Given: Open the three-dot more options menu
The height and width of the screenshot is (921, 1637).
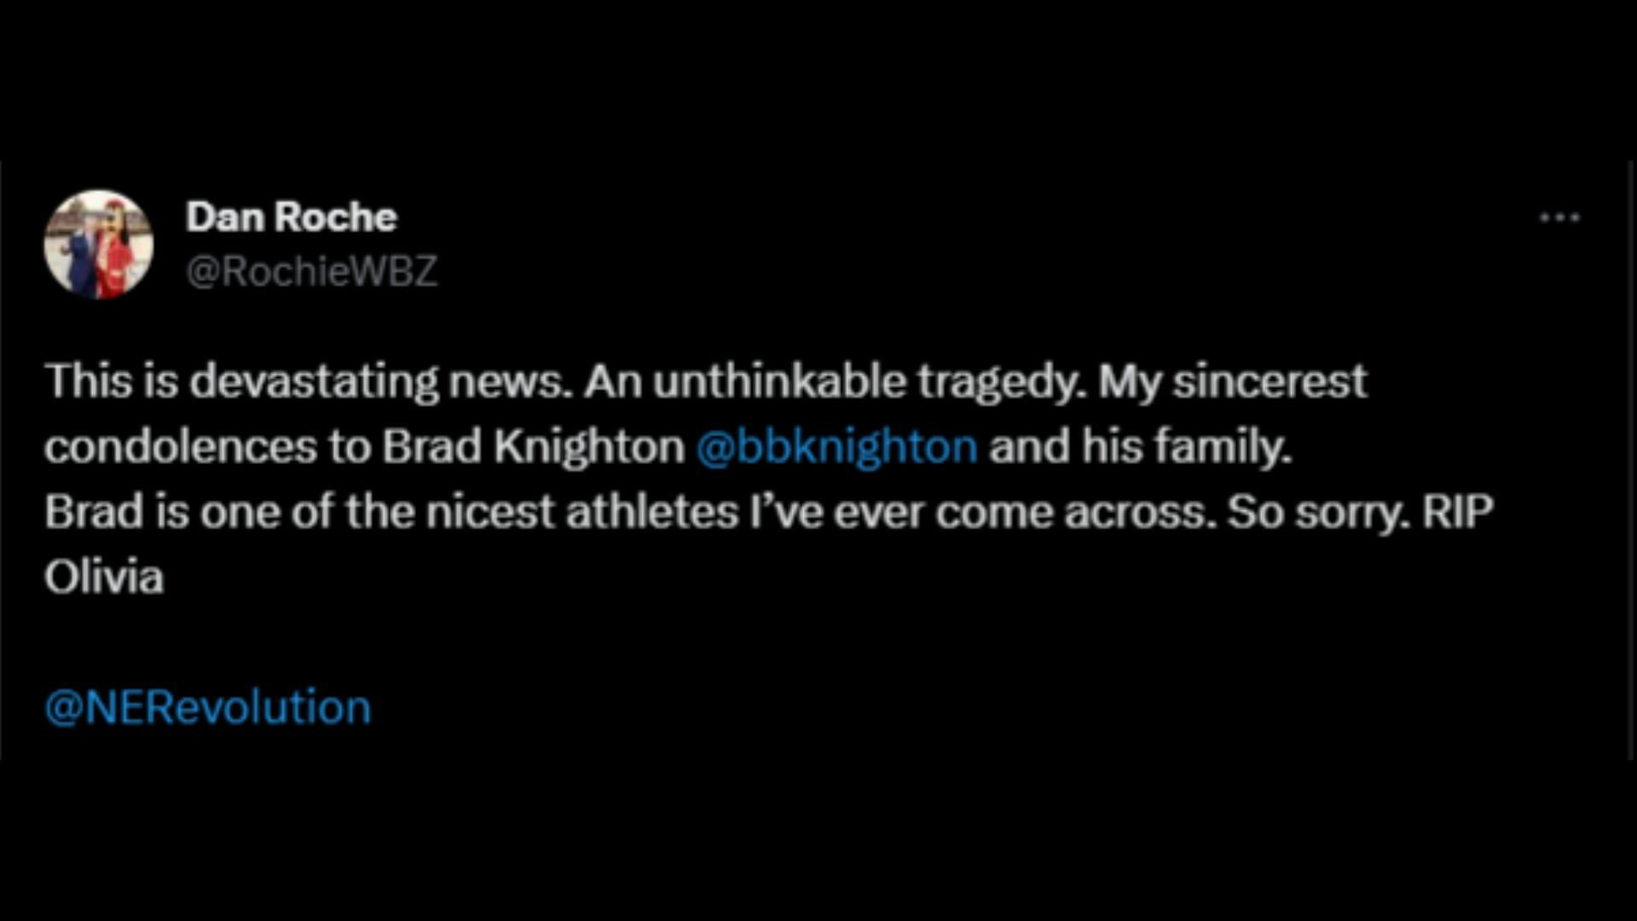Looking at the screenshot, I should 1559,218.
